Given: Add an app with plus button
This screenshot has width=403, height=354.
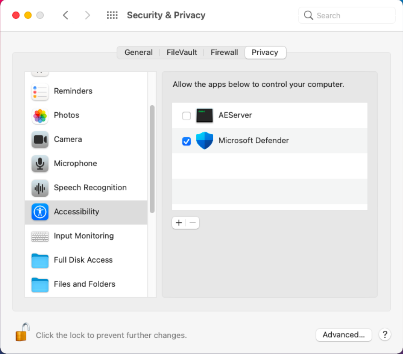Looking at the screenshot, I should coord(178,223).
